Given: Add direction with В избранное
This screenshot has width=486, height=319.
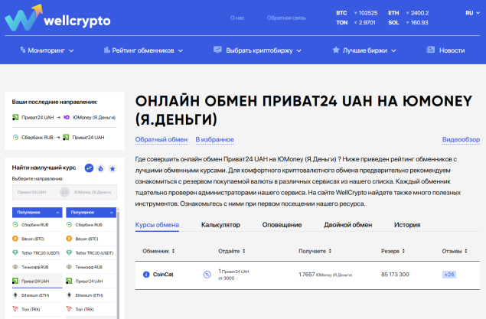Looking at the screenshot, I should coord(214,140).
